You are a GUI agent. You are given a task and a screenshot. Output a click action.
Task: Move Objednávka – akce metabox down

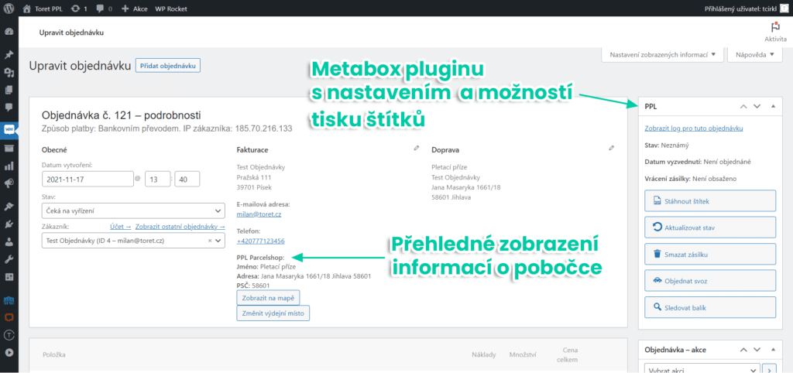pyautogui.click(x=757, y=350)
